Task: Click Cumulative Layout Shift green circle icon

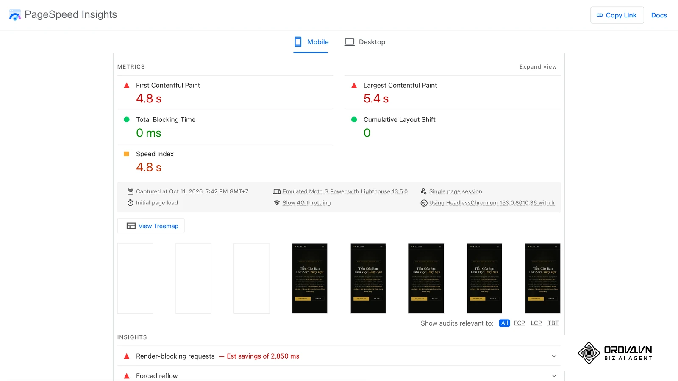Action: pos(354,119)
